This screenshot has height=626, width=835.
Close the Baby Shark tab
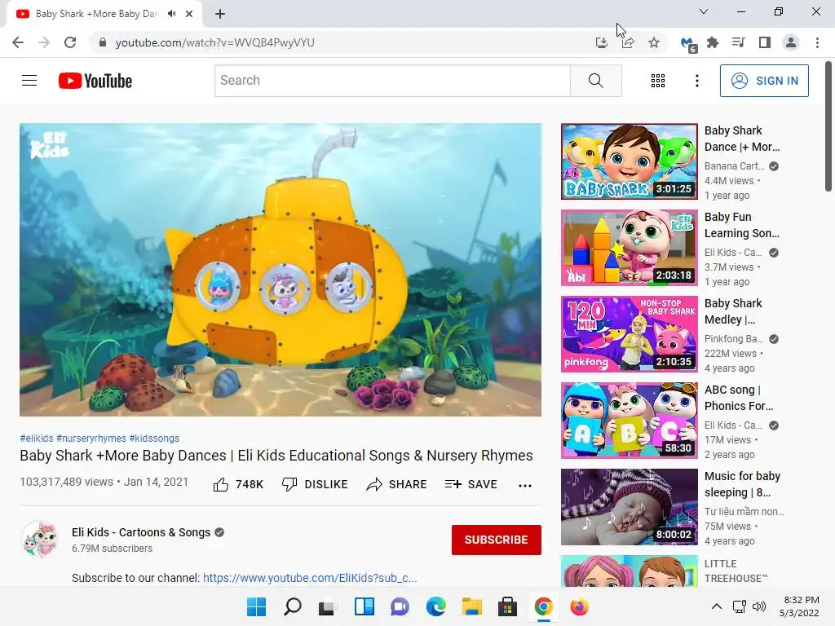click(x=189, y=14)
